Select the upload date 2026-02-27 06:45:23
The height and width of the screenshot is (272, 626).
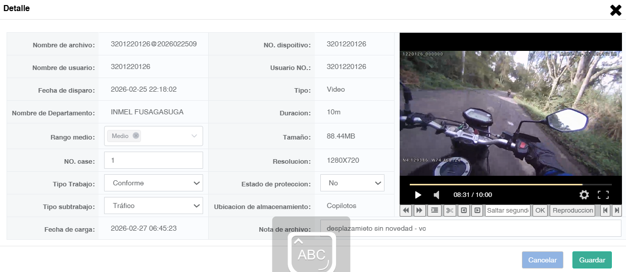[143, 228]
